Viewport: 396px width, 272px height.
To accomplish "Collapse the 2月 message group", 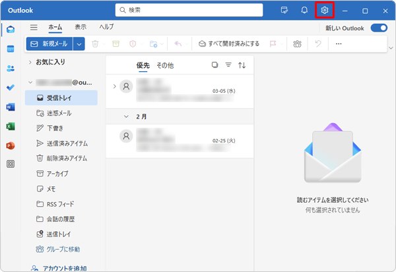I will 126,117.
